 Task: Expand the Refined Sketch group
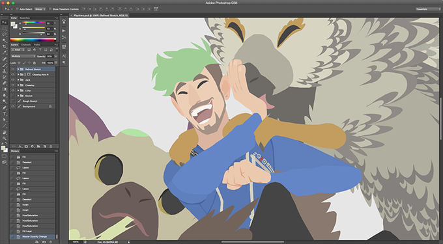(18, 69)
